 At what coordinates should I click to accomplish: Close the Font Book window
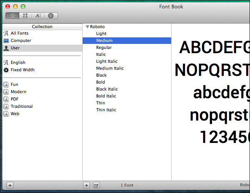[8, 7]
